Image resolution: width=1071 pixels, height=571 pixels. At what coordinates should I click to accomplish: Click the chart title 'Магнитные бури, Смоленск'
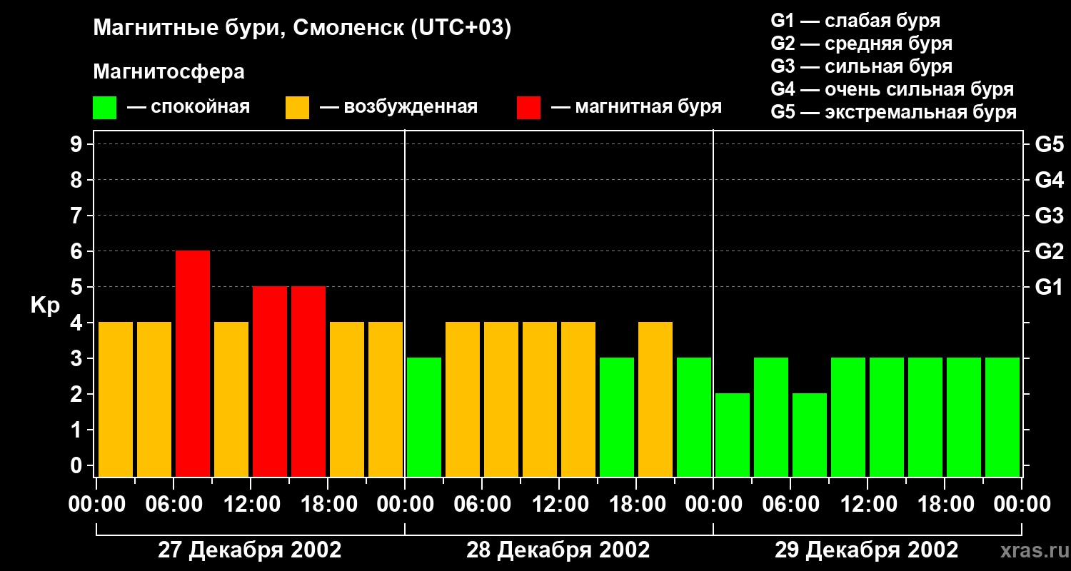click(303, 29)
